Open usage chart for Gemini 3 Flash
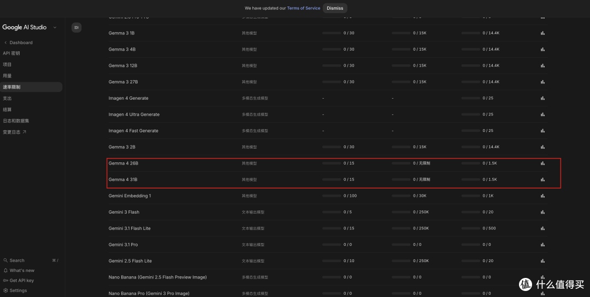 pyautogui.click(x=542, y=212)
